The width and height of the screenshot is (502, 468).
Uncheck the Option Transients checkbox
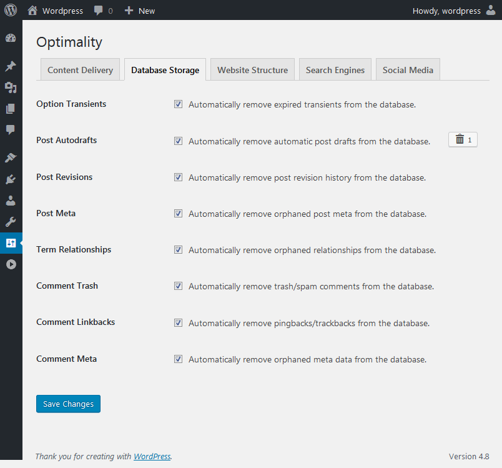click(x=179, y=104)
